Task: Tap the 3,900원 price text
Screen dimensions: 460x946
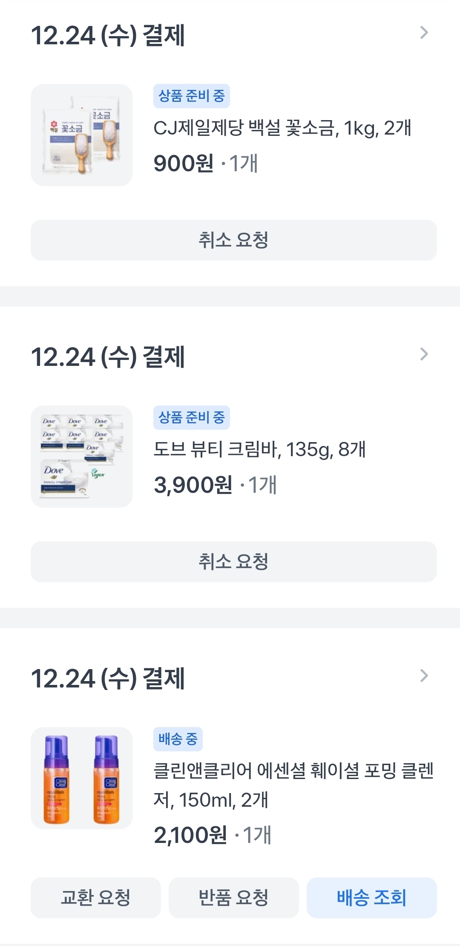Action: point(193,485)
